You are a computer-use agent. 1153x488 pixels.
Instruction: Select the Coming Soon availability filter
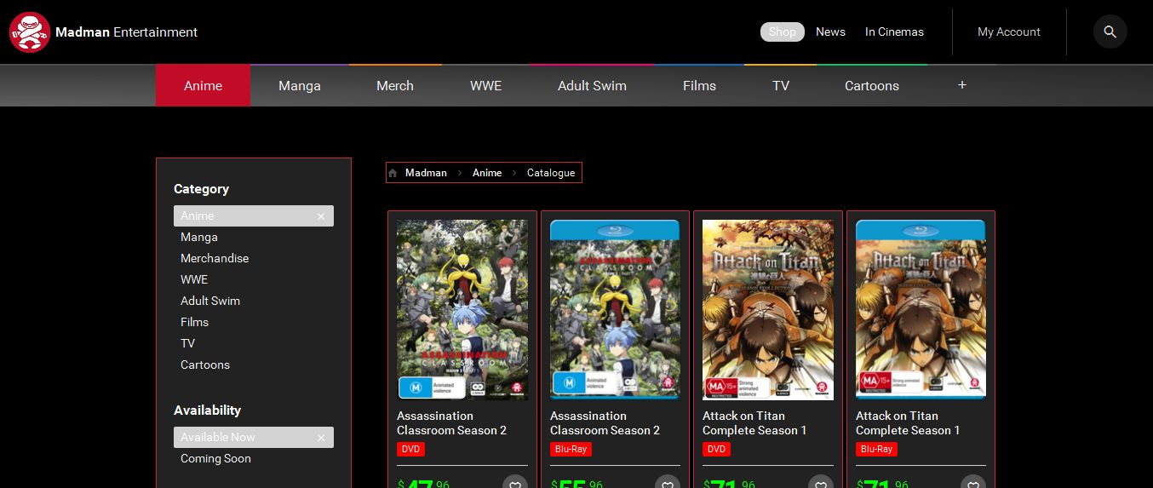click(215, 458)
